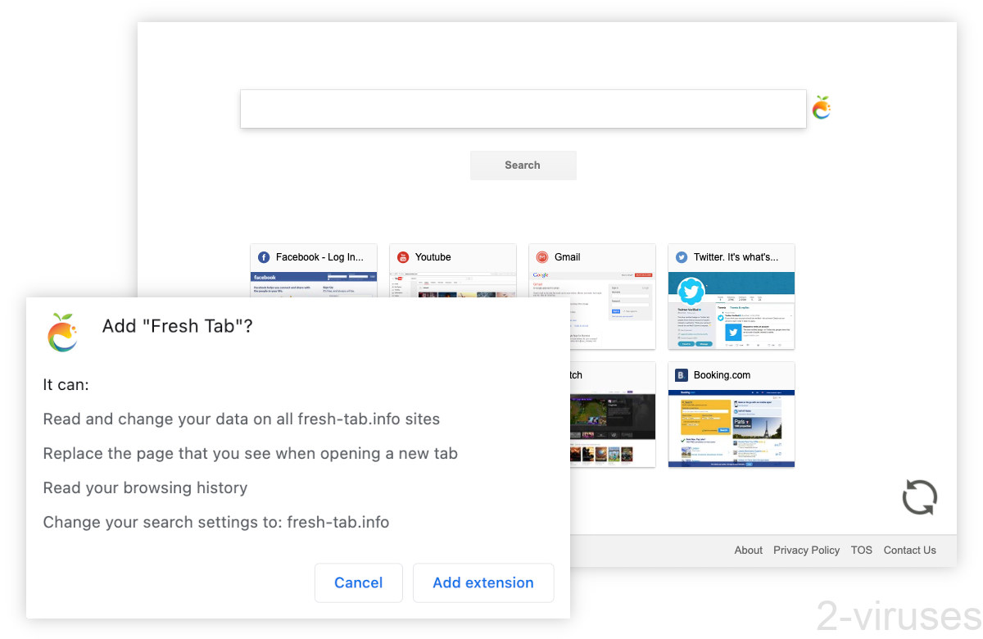Click the reload/refresh arrows icon
Screen dimensions: 983x639
(x=919, y=497)
